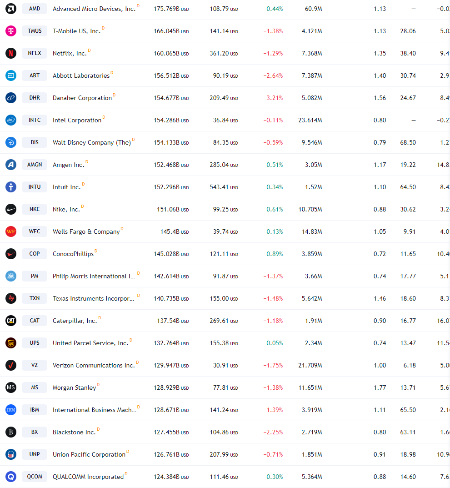Open Advanced Micro Devices, Inc. company link
This screenshot has height=488, width=450.
pos(94,9)
